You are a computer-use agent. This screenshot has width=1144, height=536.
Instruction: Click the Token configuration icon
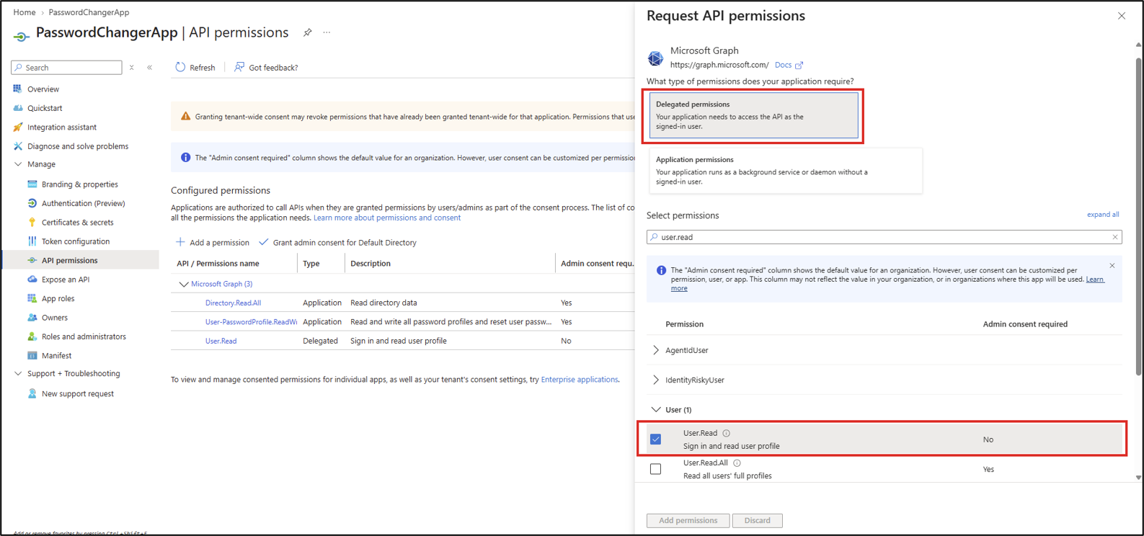32,241
